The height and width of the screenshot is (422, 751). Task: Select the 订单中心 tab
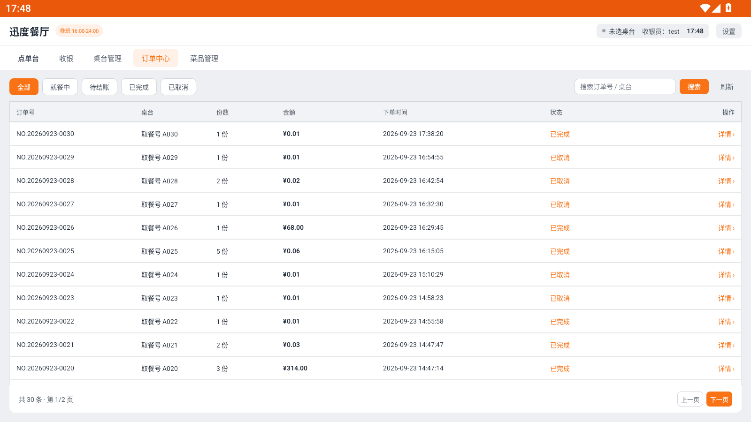pyautogui.click(x=156, y=59)
